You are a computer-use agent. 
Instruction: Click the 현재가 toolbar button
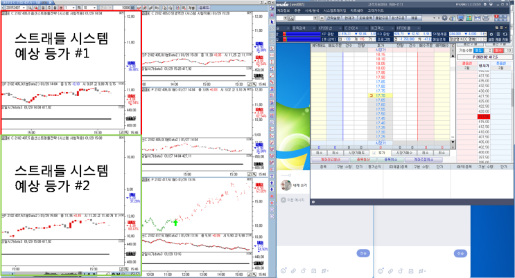349,18
